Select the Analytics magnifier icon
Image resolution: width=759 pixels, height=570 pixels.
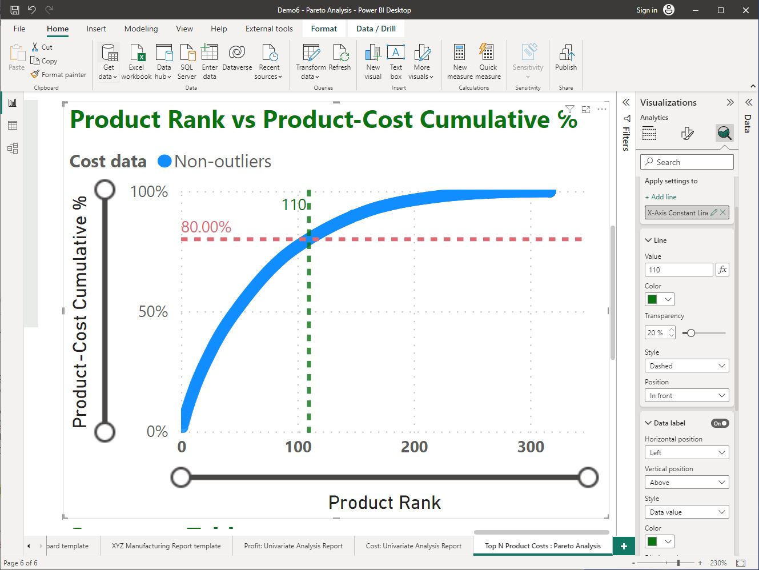(724, 134)
